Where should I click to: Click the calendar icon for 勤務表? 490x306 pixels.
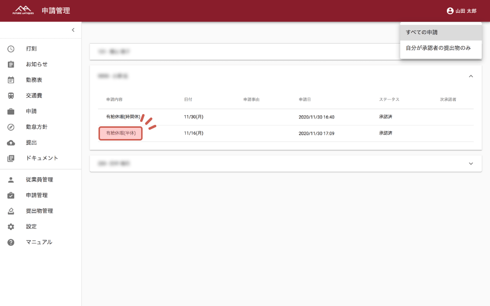[x=11, y=80]
